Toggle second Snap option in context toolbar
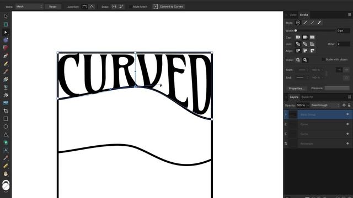The width and height of the screenshot is (353, 198). click(x=121, y=7)
